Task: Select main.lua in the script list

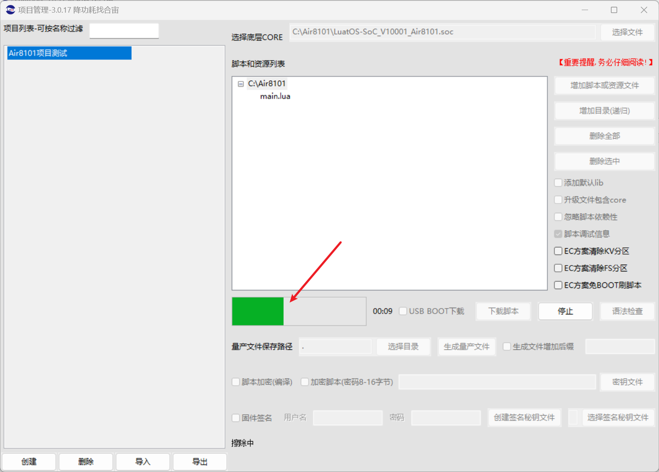Action: point(275,96)
